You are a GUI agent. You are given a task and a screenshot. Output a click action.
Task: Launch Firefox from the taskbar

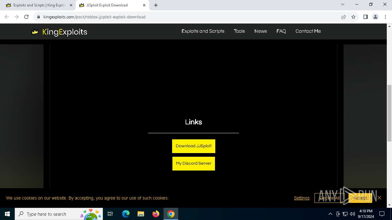(x=156, y=214)
